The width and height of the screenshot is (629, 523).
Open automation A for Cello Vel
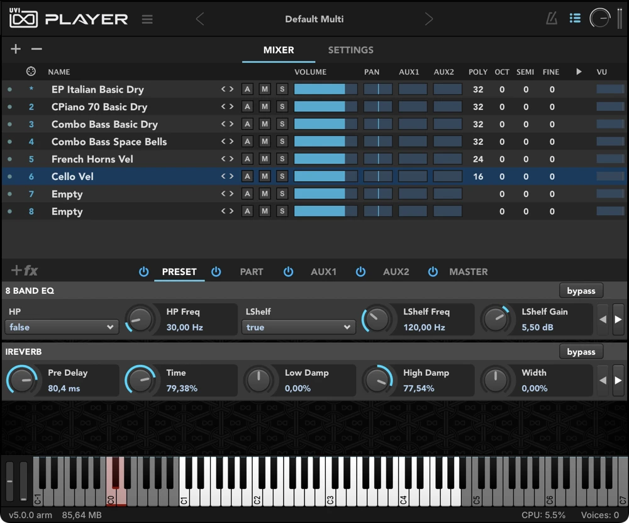point(247,176)
